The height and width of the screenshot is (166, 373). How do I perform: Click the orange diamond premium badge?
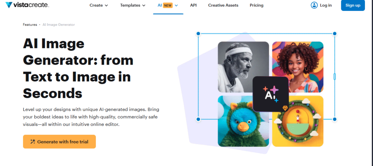coord(285,108)
